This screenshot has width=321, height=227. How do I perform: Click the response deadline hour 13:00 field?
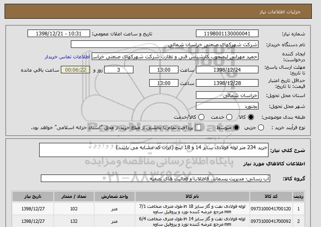click(164, 70)
